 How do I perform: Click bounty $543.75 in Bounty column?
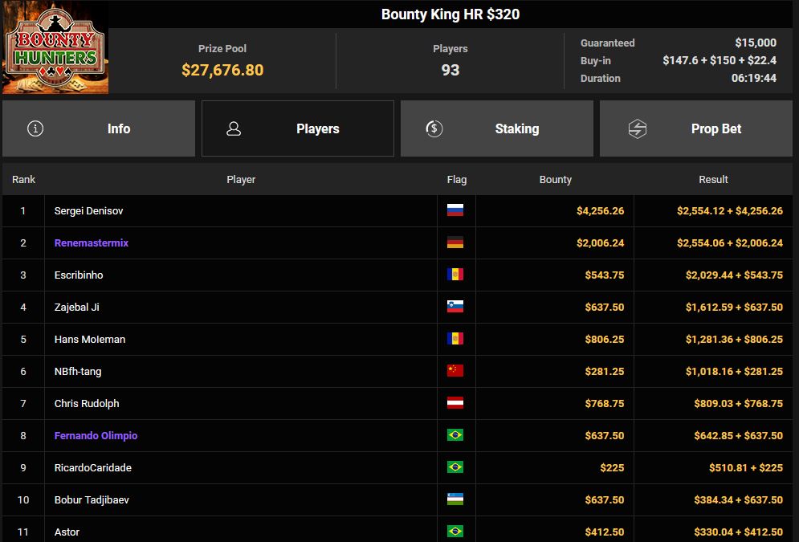click(605, 275)
